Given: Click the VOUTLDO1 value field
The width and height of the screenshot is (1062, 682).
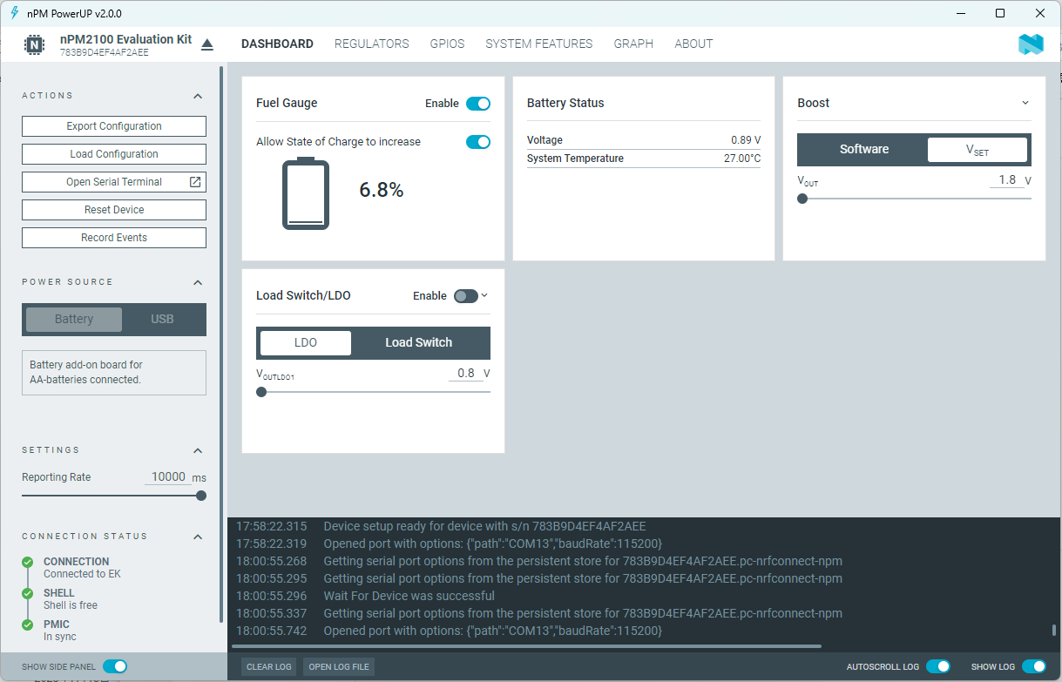Looking at the screenshot, I should (x=465, y=374).
